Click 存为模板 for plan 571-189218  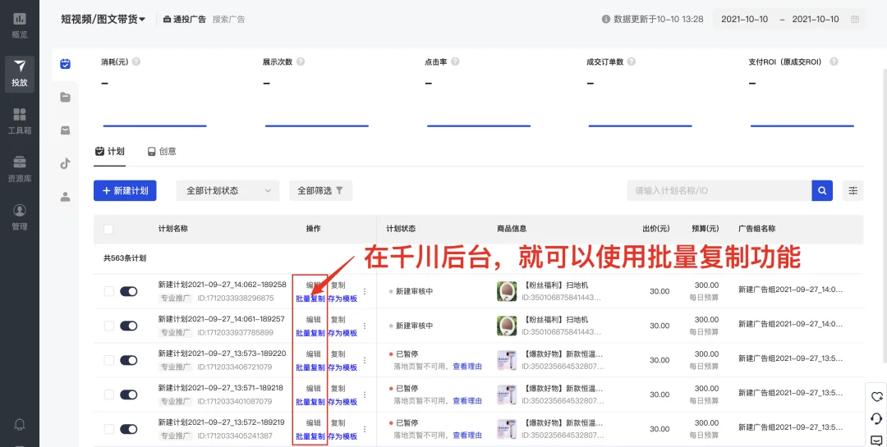342,402
